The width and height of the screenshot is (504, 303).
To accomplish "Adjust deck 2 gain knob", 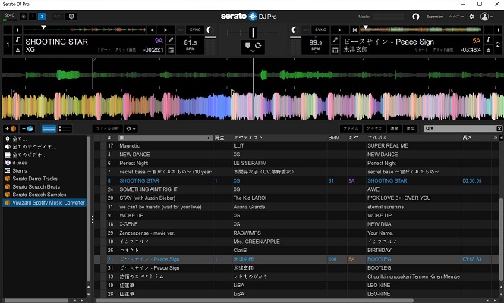I will [x=294, y=30].
